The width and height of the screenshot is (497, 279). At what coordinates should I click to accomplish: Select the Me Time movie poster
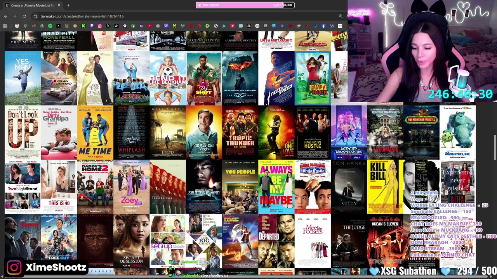coord(95,133)
